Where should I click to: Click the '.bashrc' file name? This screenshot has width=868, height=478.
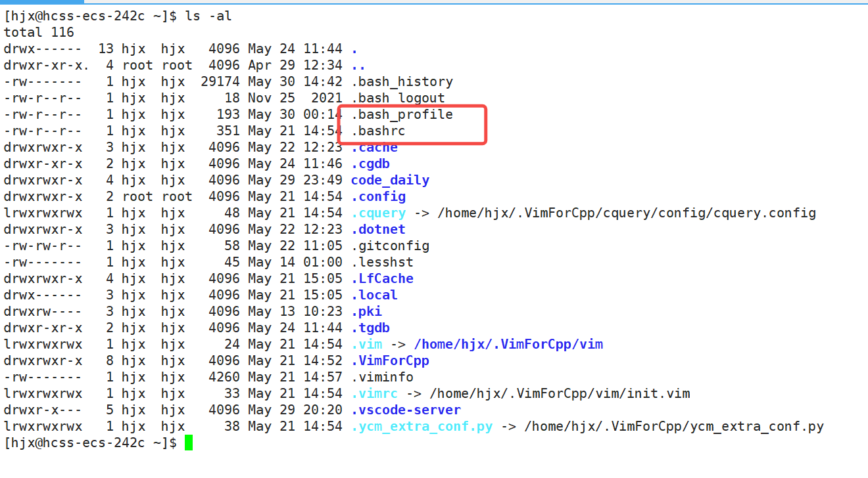coord(378,131)
